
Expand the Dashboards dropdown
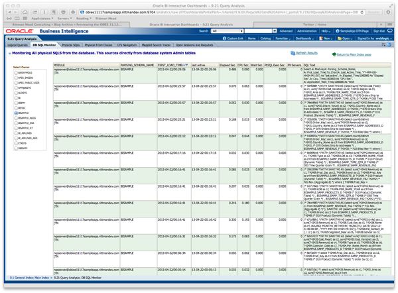[304, 38]
